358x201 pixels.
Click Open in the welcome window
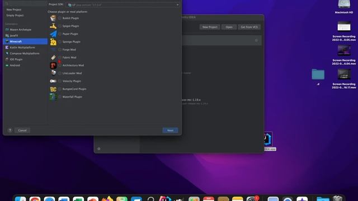(229, 27)
